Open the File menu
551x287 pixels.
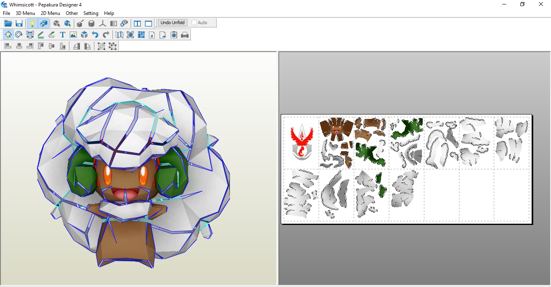point(6,13)
